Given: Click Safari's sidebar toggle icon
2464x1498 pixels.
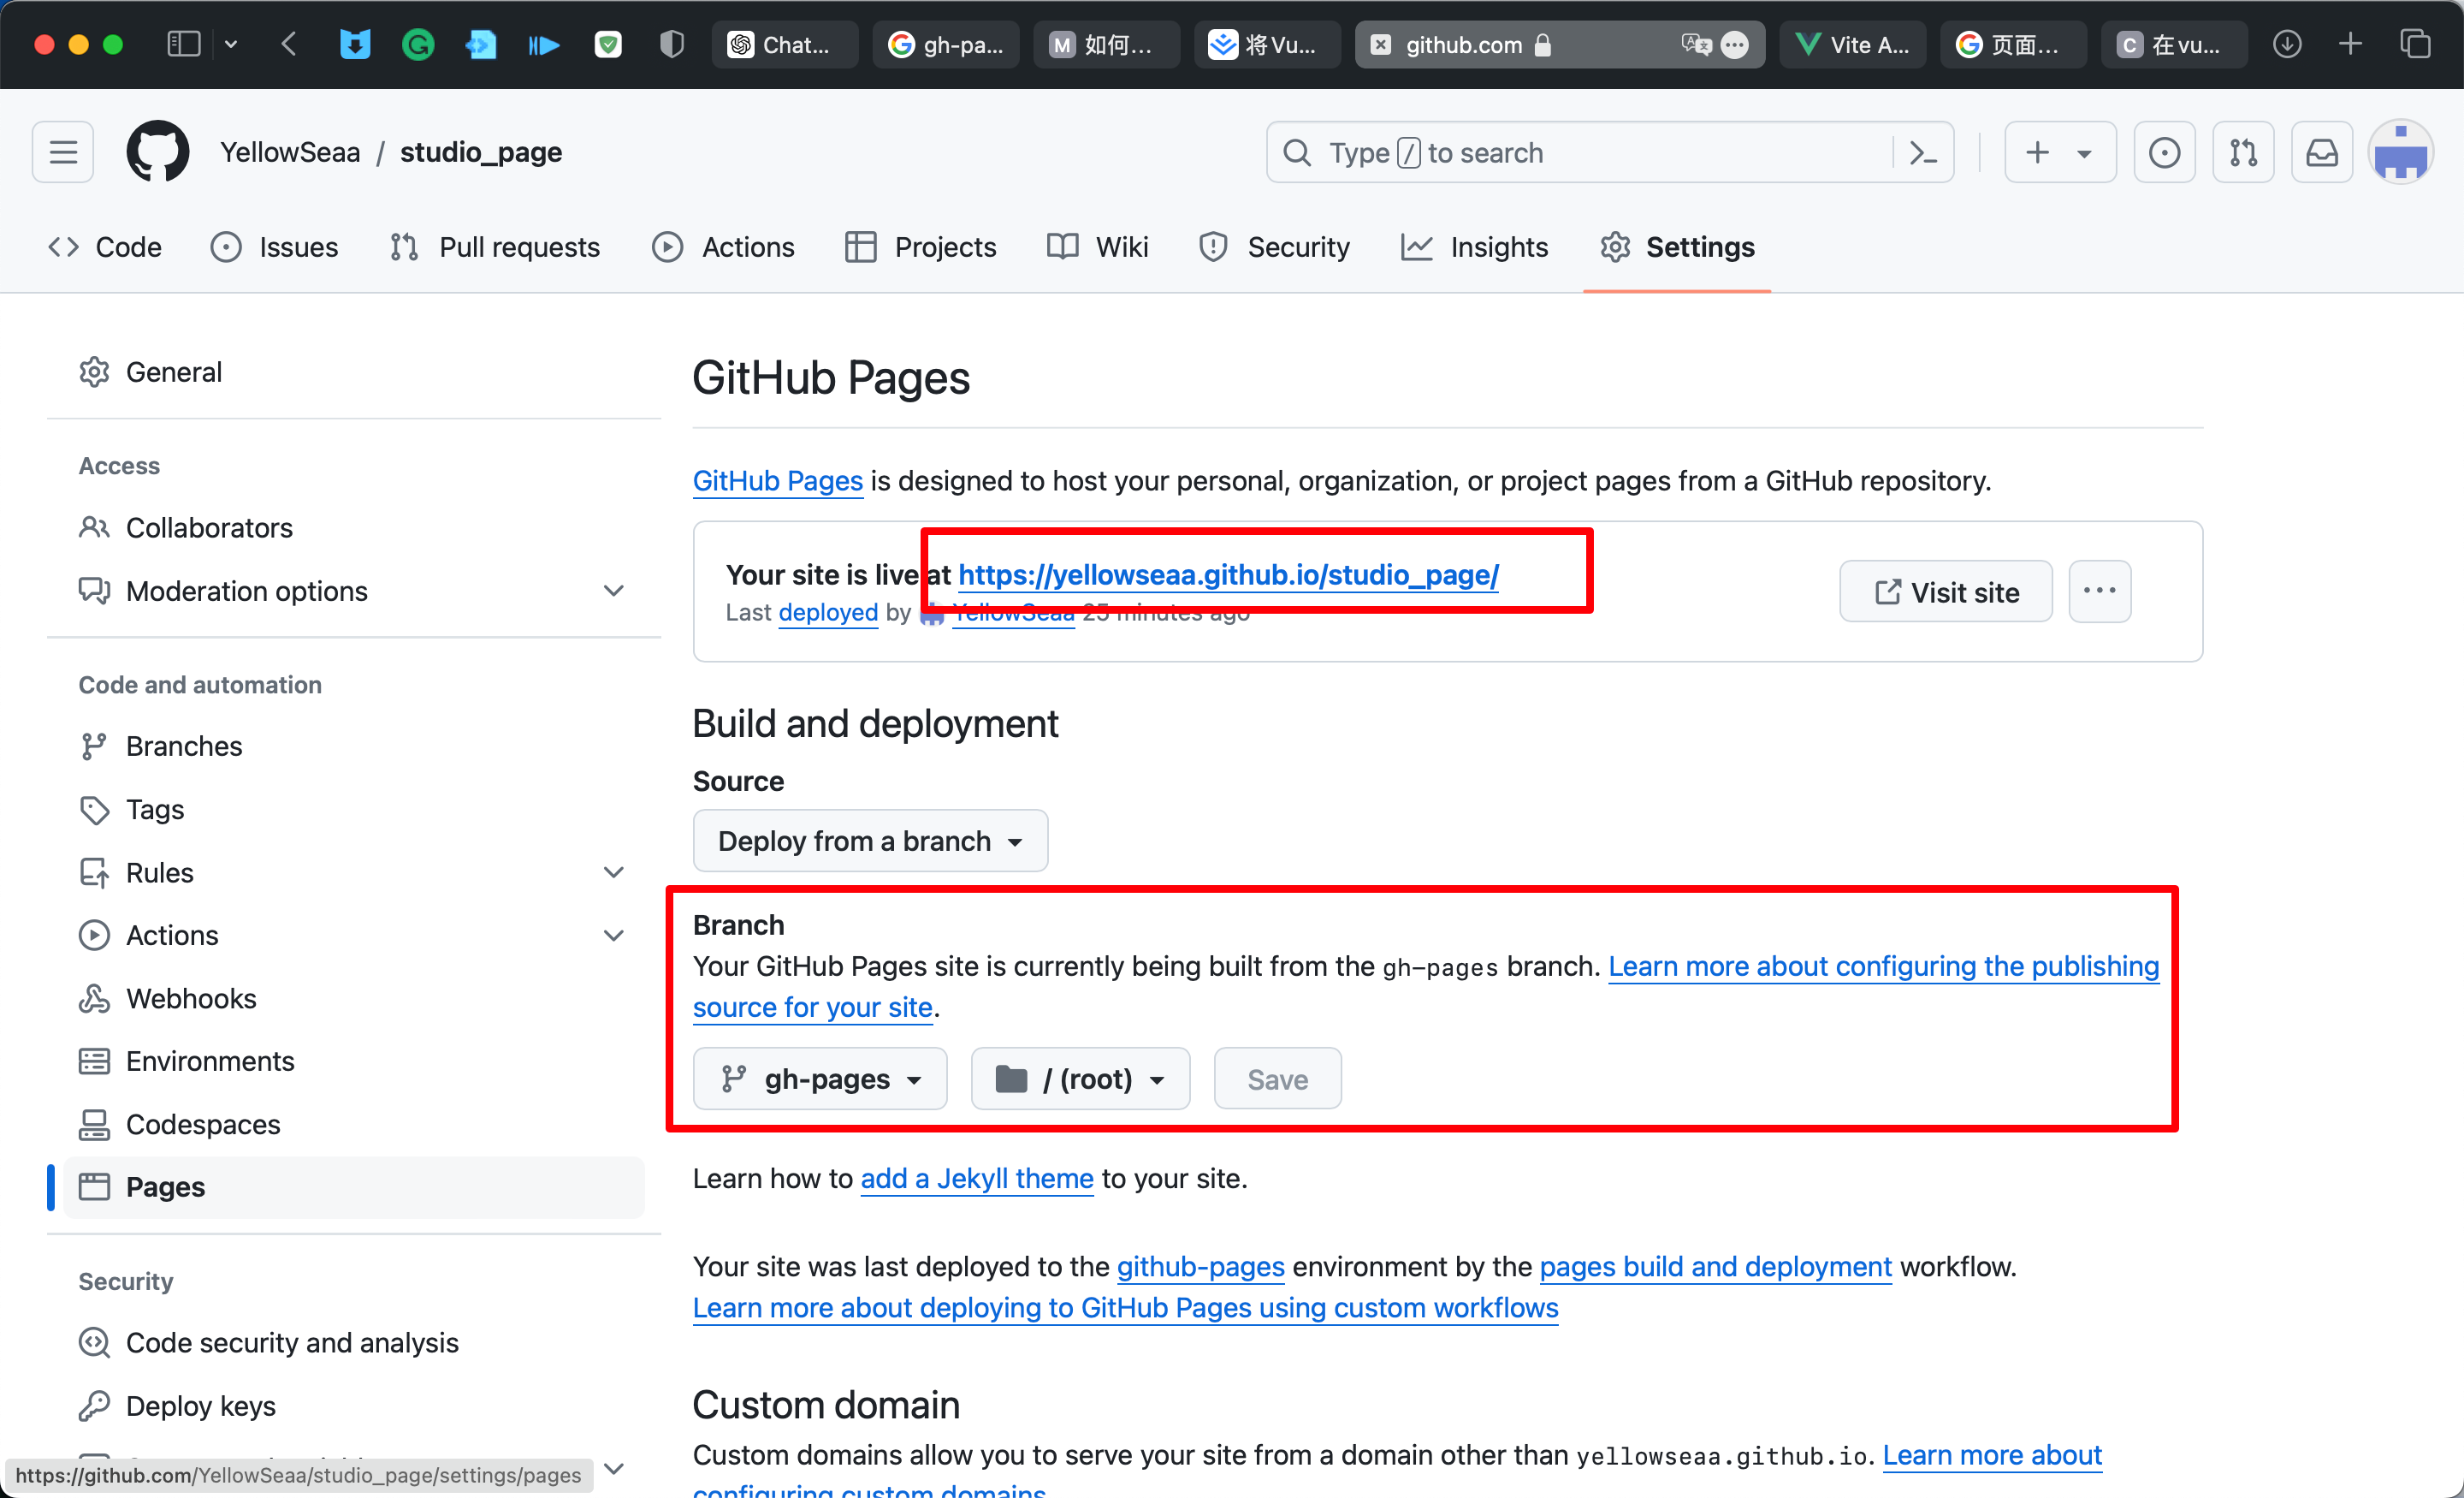Looking at the screenshot, I should 184,44.
